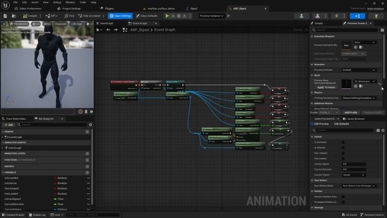Open the LOD Auto menu
Viewport: 387px width, 218px height.
[x=76, y=24]
